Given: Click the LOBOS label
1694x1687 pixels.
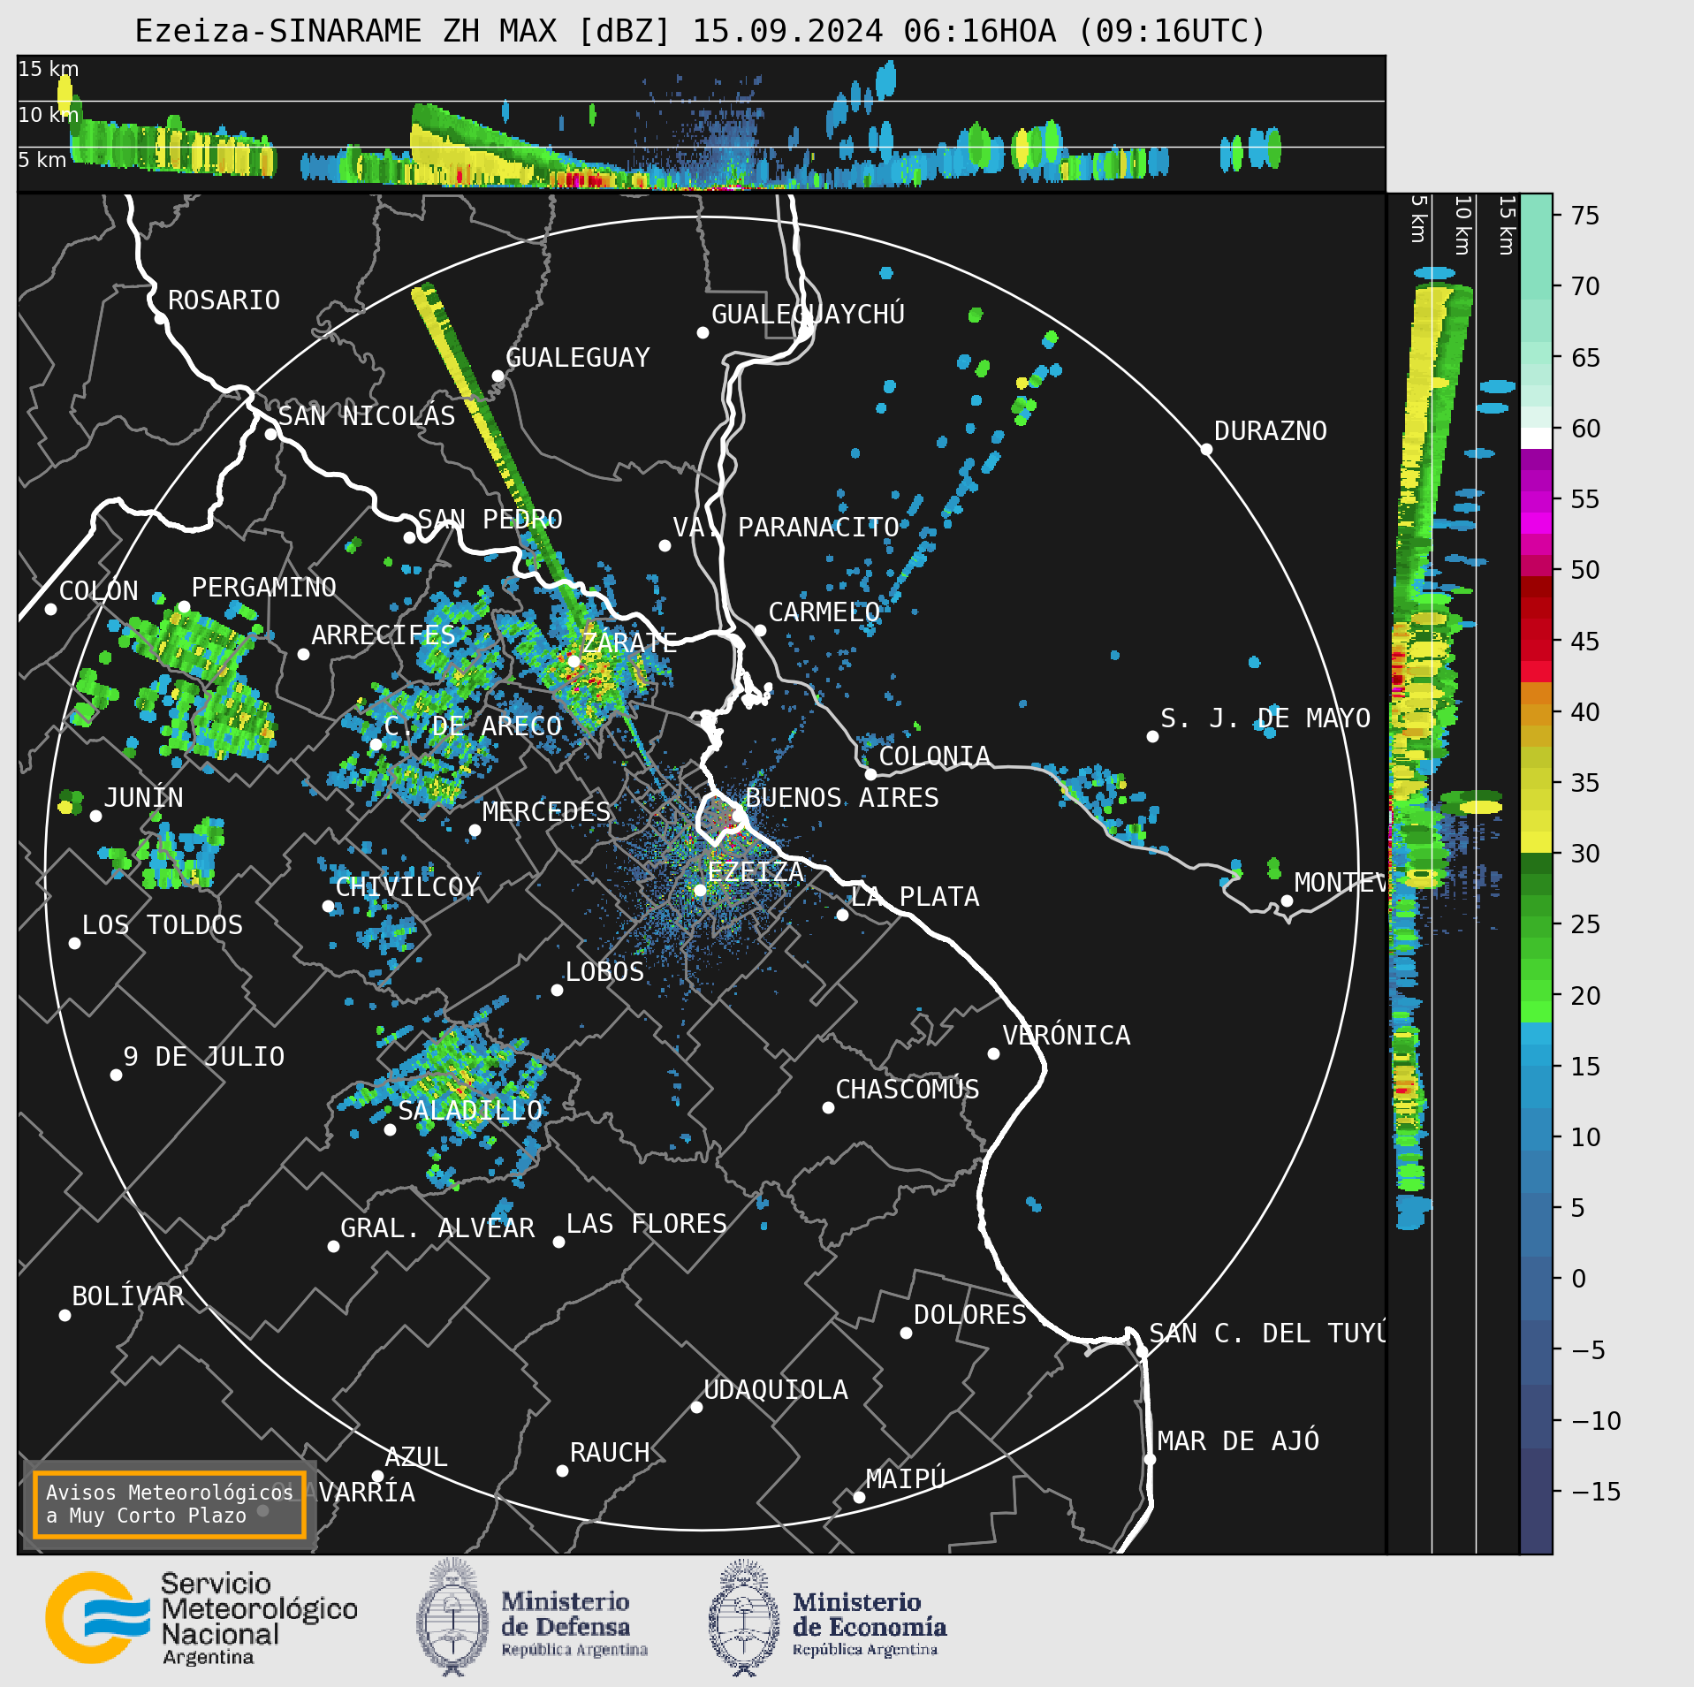Looking at the screenshot, I should coord(604,972).
